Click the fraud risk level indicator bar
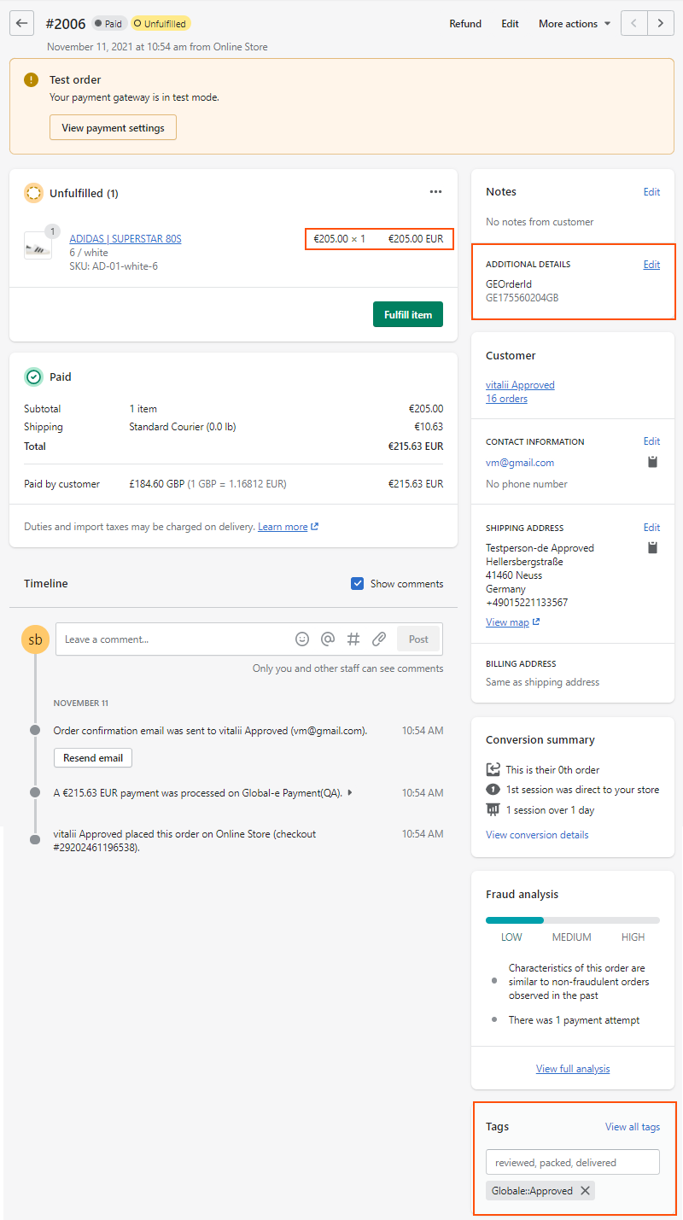The height and width of the screenshot is (1220, 683). click(572, 919)
